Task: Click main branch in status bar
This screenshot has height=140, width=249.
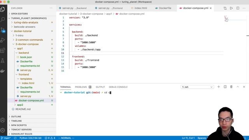Action: (x=6, y=138)
